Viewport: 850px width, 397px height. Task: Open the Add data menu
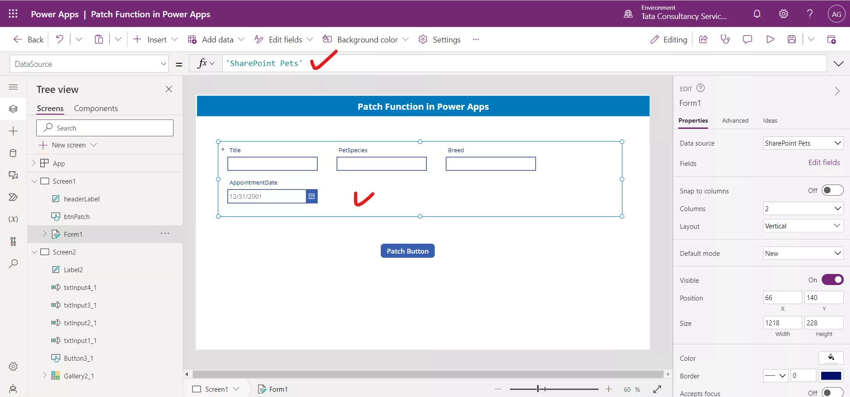tap(216, 39)
